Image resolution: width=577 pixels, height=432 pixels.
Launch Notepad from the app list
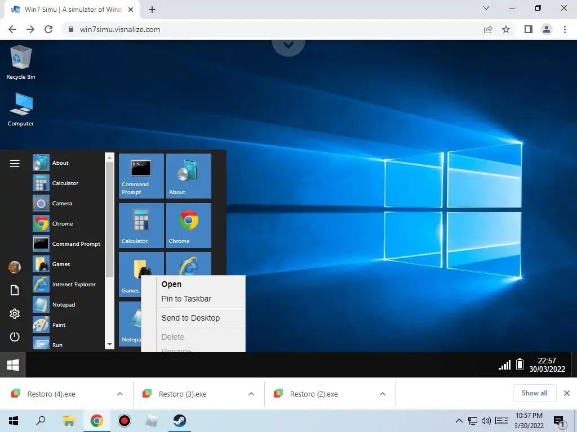[68, 304]
